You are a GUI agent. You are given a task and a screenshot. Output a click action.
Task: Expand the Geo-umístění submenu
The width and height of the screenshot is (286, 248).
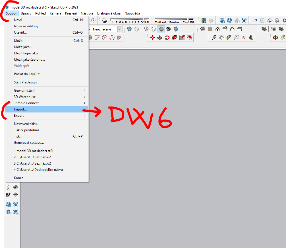coord(46,90)
